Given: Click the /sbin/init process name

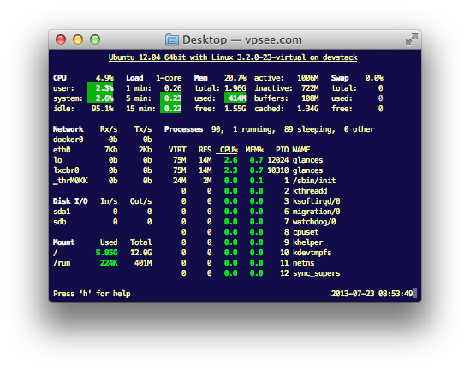Looking at the screenshot, I should click(x=314, y=181).
